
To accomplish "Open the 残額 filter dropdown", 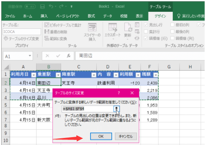I will (155, 75).
